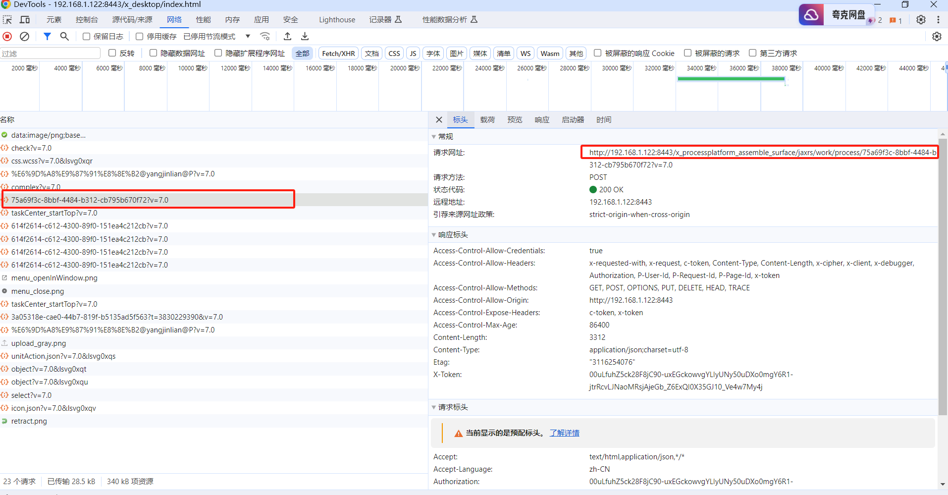Image resolution: width=948 pixels, height=495 pixels.
Task: Click the import HAR upload icon
Action: click(x=287, y=36)
